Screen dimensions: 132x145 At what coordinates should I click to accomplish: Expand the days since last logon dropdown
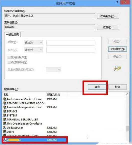[x=53, y=69]
